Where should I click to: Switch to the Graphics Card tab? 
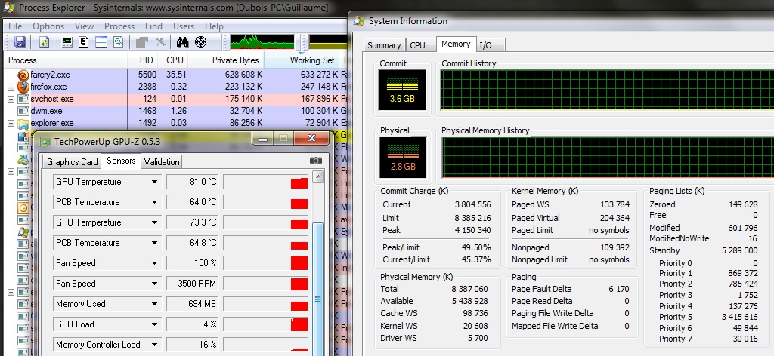(x=73, y=161)
